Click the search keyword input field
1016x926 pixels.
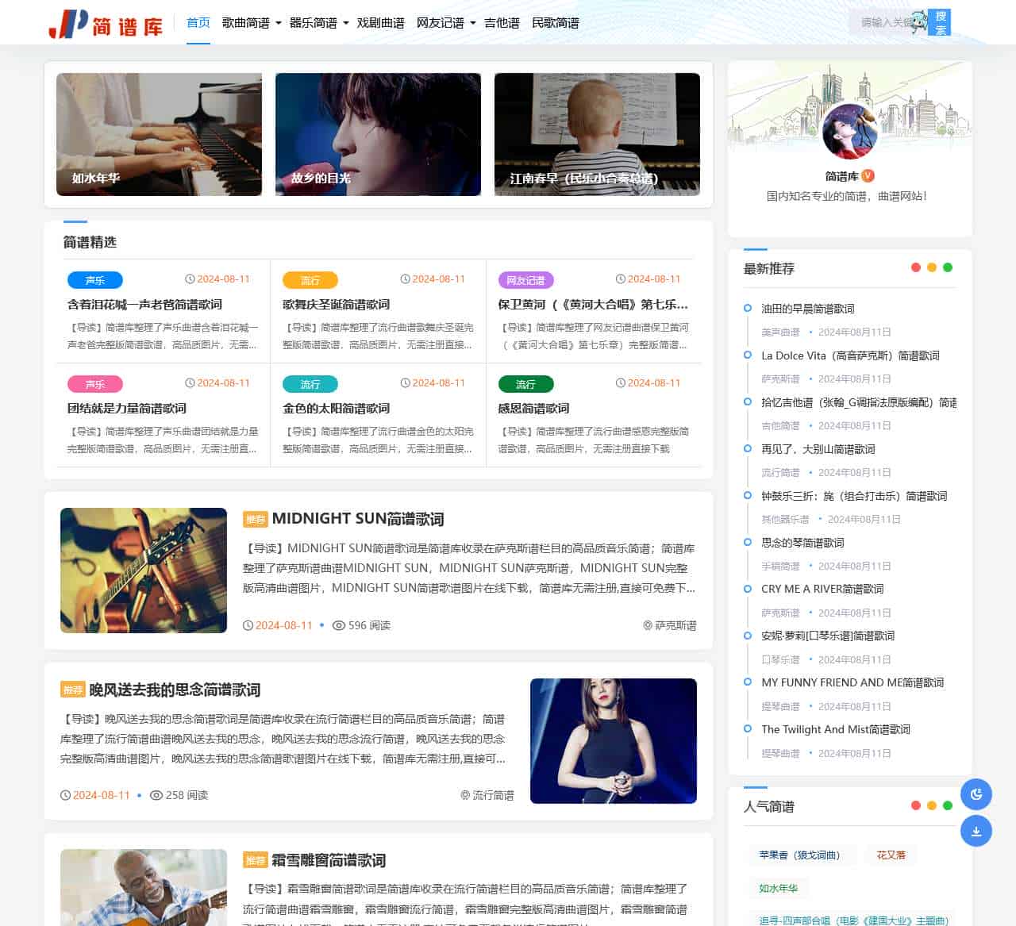coord(889,22)
